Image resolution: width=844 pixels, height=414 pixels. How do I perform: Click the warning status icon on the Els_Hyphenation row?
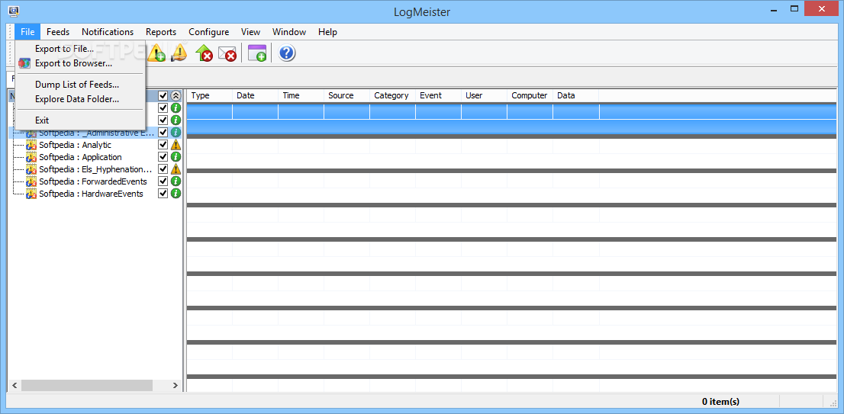pos(176,169)
